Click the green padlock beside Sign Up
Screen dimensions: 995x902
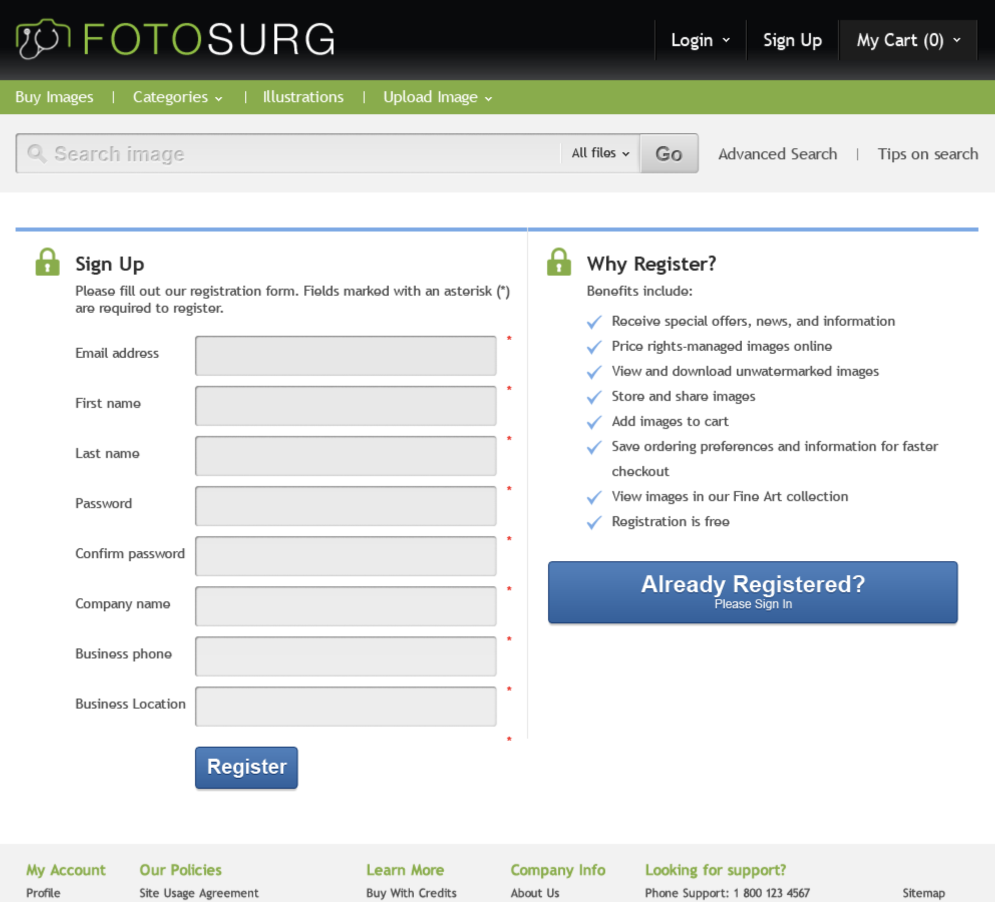tap(48, 262)
